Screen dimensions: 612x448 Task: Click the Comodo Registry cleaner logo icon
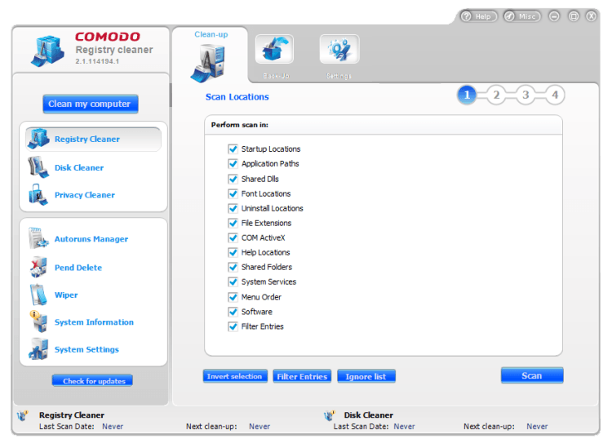(47, 51)
